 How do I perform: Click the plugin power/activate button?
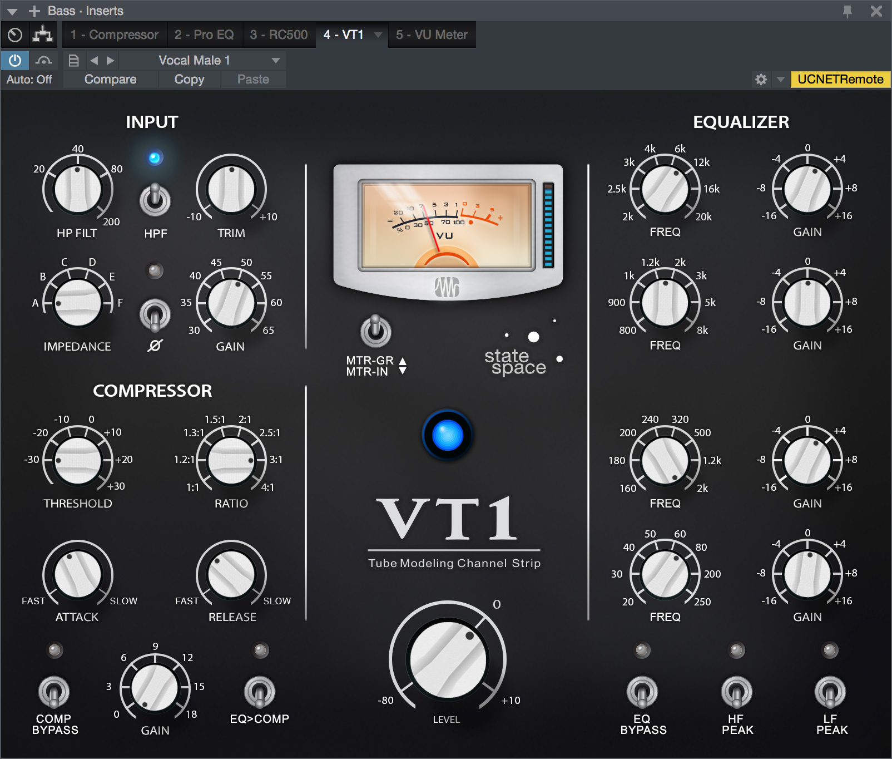tap(15, 60)
